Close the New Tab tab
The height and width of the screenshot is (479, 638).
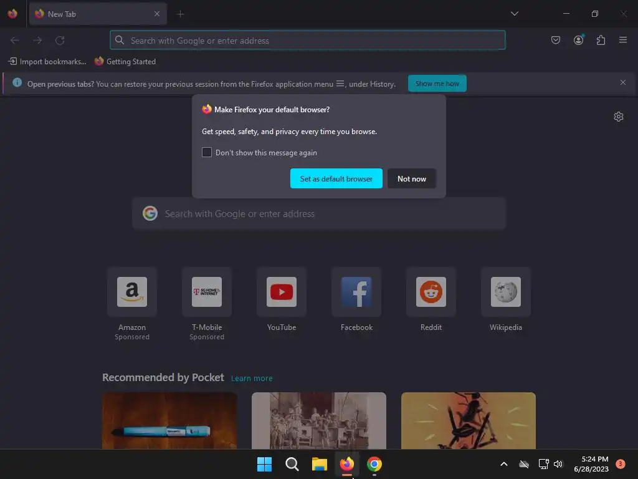[156, 14]
